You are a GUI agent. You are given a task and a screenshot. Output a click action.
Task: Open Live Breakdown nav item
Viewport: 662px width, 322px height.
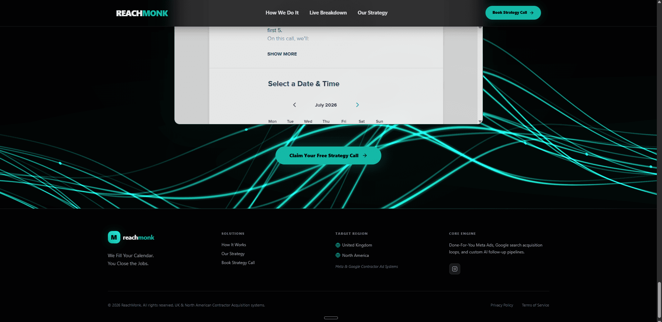[328, 13]
